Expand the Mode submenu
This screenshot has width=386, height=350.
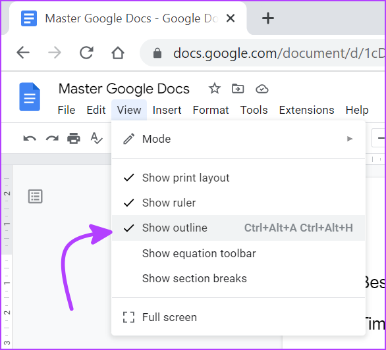point(238,139)
